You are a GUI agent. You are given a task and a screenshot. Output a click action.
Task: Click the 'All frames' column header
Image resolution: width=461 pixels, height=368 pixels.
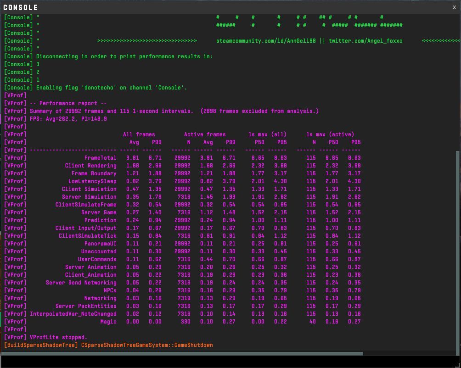(x=139, y=134)
